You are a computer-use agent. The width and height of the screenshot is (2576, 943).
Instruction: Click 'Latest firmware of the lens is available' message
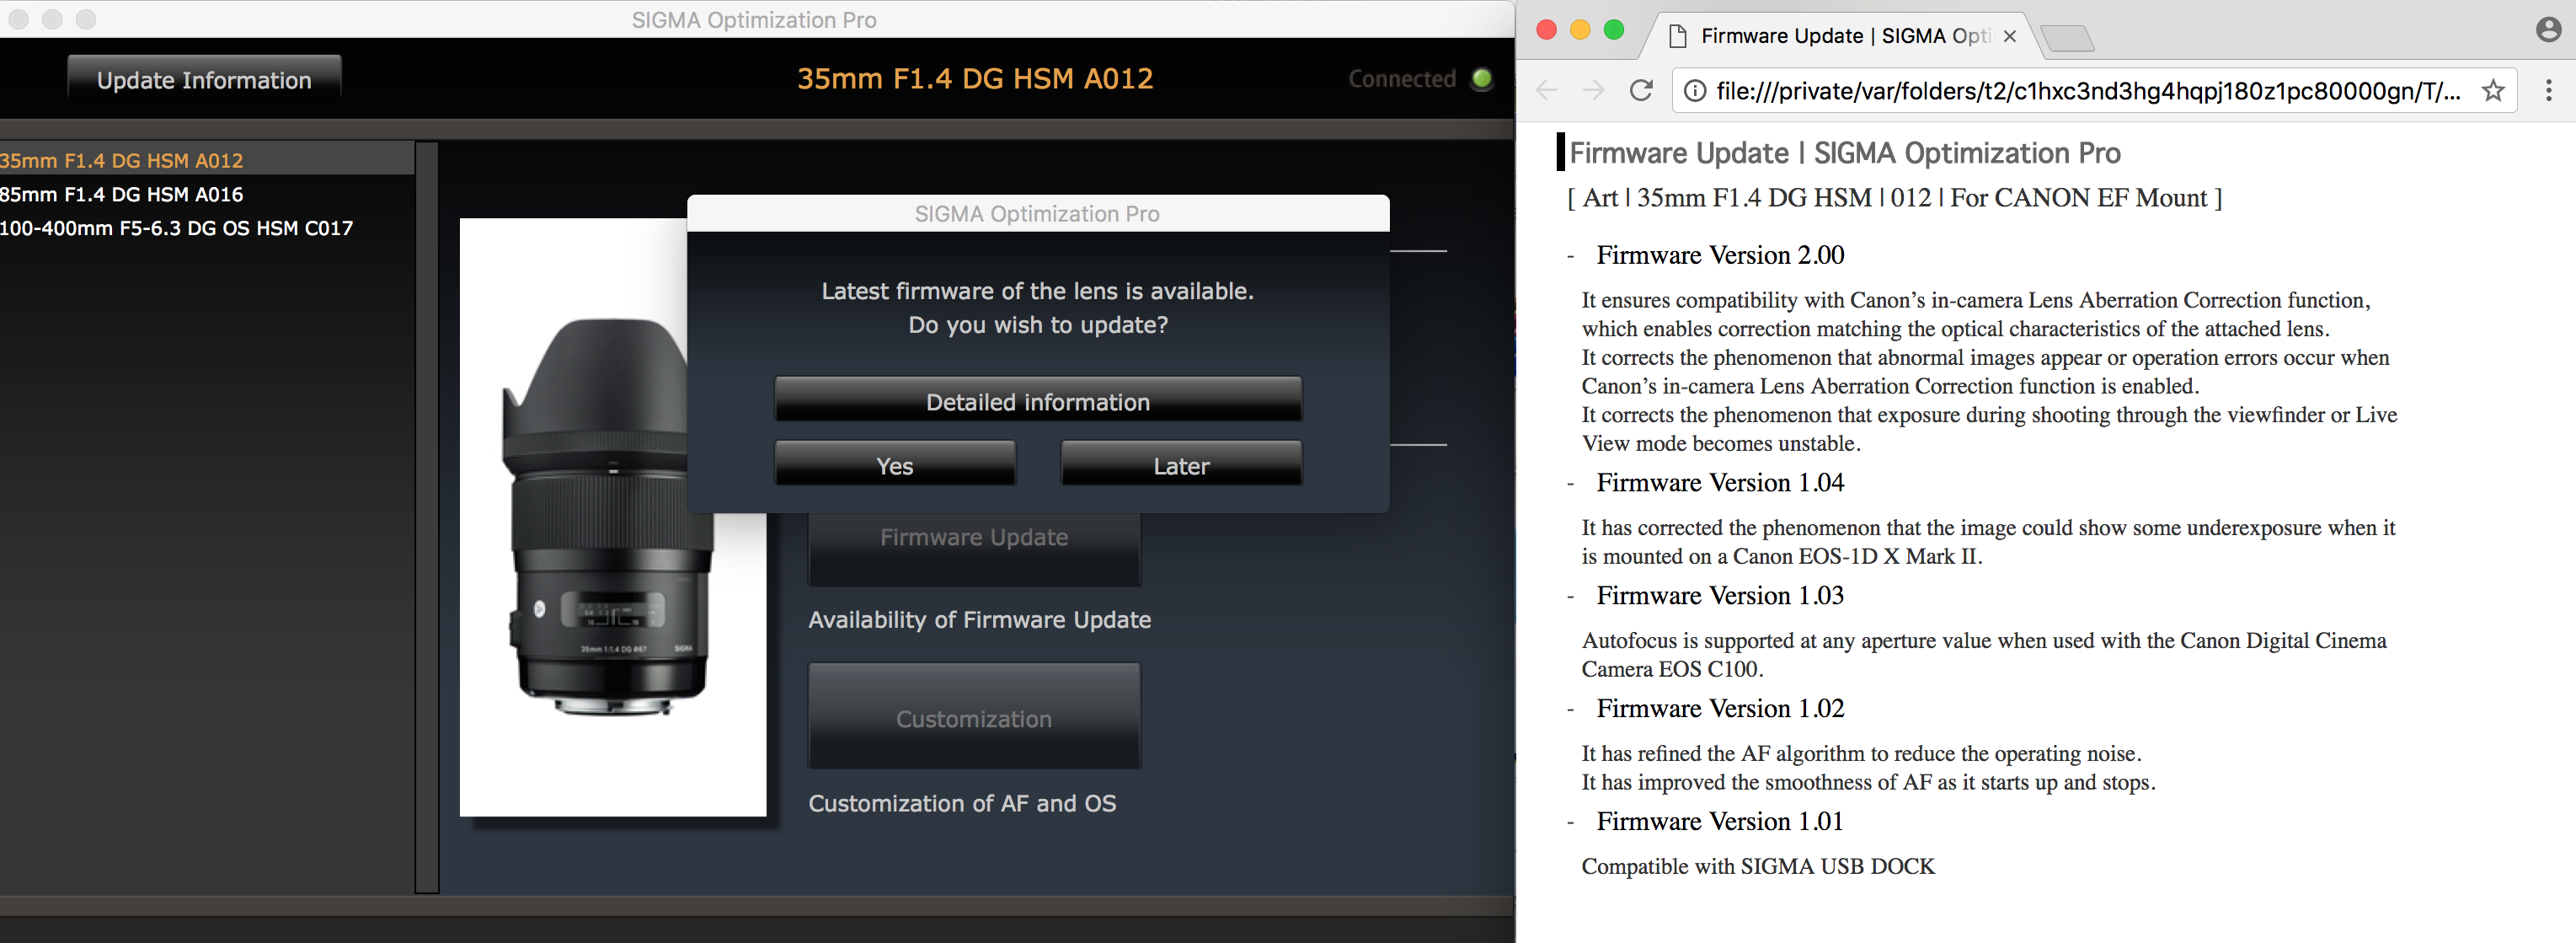coord(1037,290)
